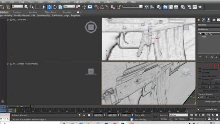The image size is (220, 124).
Task: Open the Modifier List dropdown
Action: pyautogui.click(x=209, y=29)
